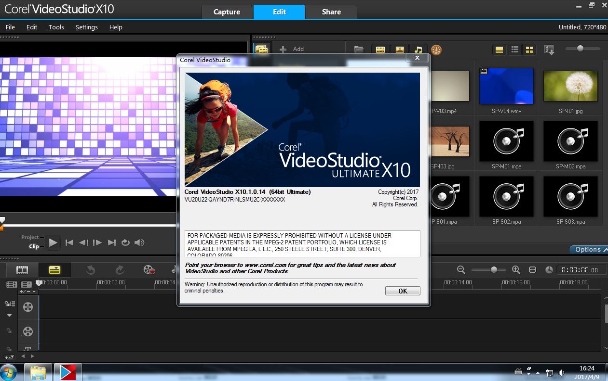Switch to Storyboard View
The width and height of the screenshot is (608, 381).
[x=22, y=270]
